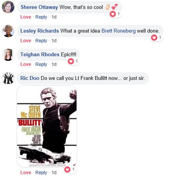Open tagged Brett Roneberg profile link
Viewport: 184px width, 180px height.
tap(119, 31)
